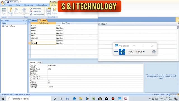Open Task View on taskbar
Viewport: 179px width, 101px height.
[x=61, y=98]
